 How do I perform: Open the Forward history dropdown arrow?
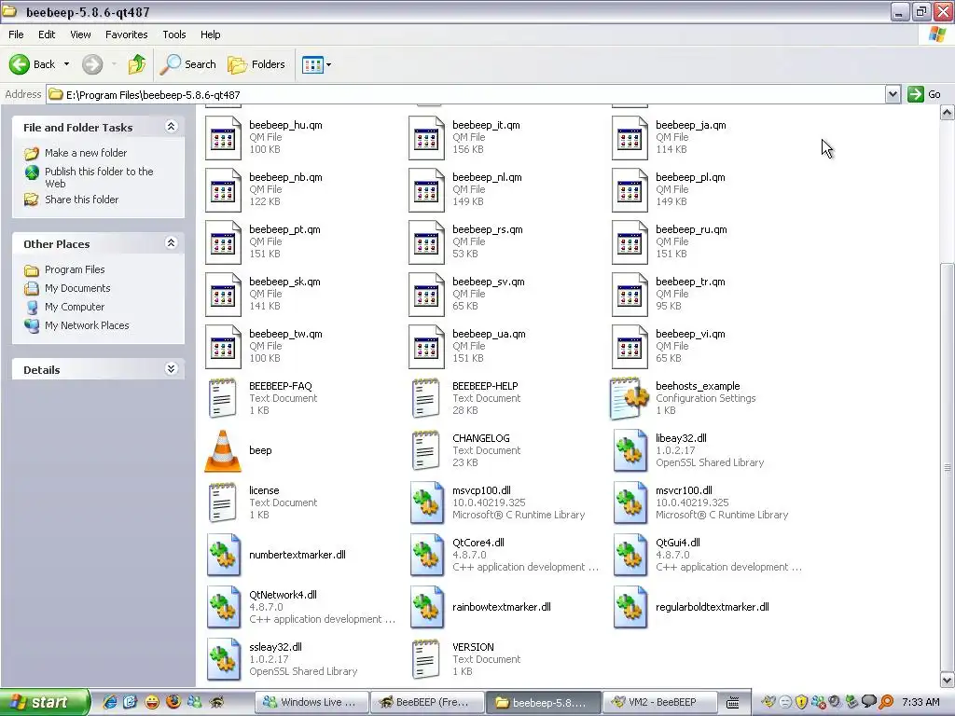click(114, 64)
